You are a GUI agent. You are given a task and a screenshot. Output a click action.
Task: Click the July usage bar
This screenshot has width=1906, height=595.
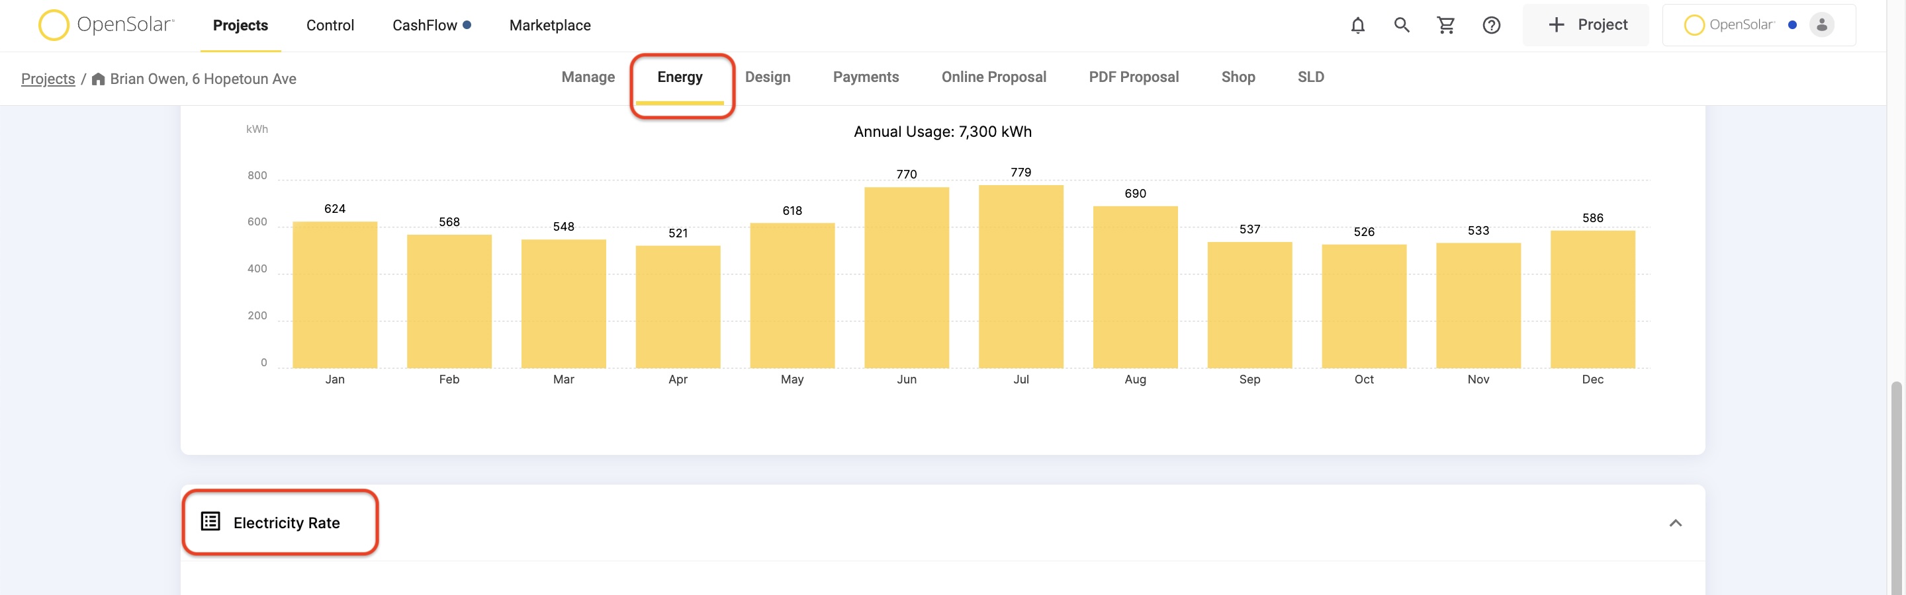coord(1021,276)
